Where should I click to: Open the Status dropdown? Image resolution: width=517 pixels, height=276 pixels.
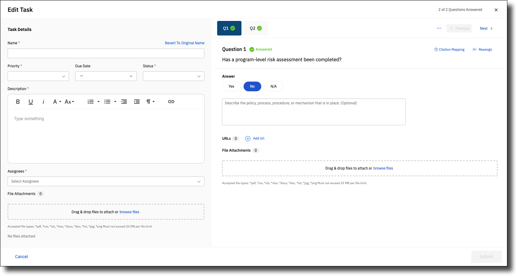173,76
